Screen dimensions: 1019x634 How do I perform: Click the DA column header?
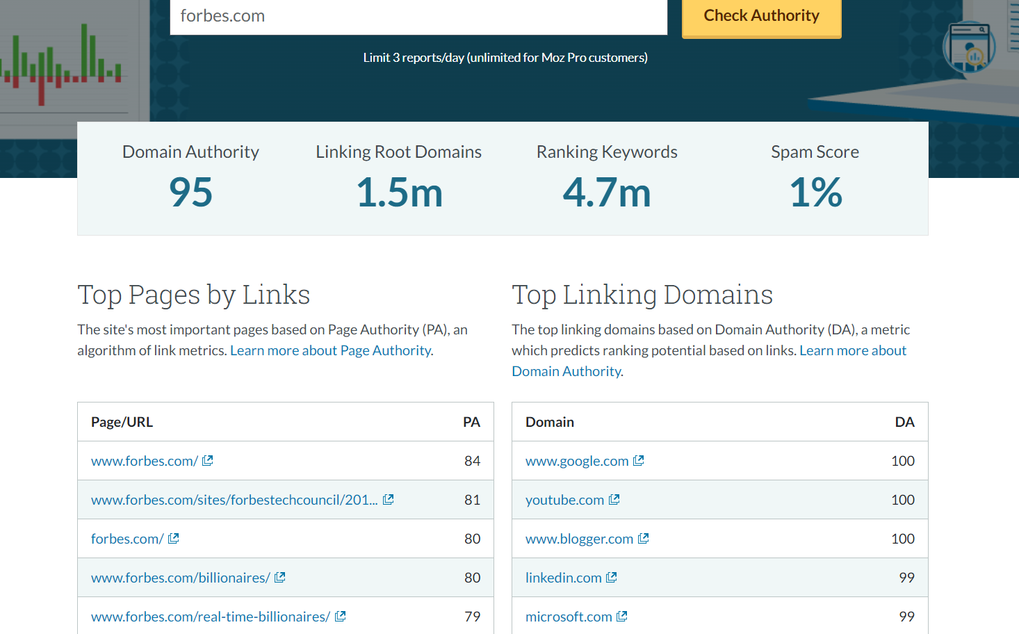point(904,422)
